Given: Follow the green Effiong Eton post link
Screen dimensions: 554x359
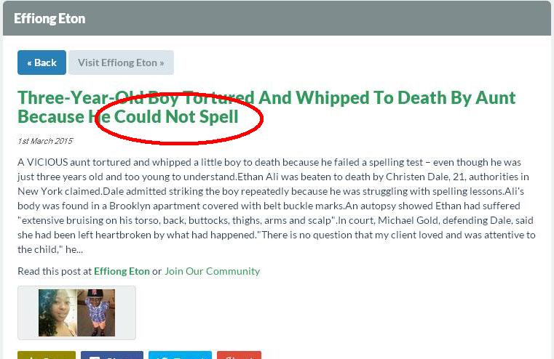Looking at the screenshot, I should tap(122, 271).
